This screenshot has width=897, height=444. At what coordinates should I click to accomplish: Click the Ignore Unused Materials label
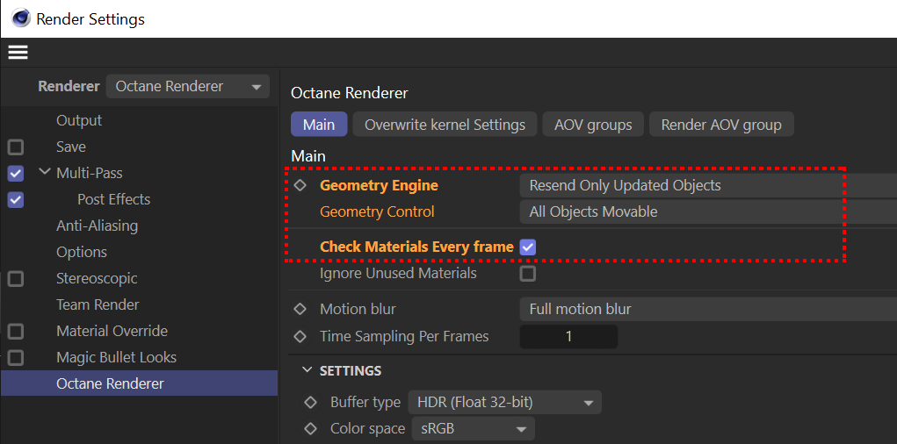(398, 273)
